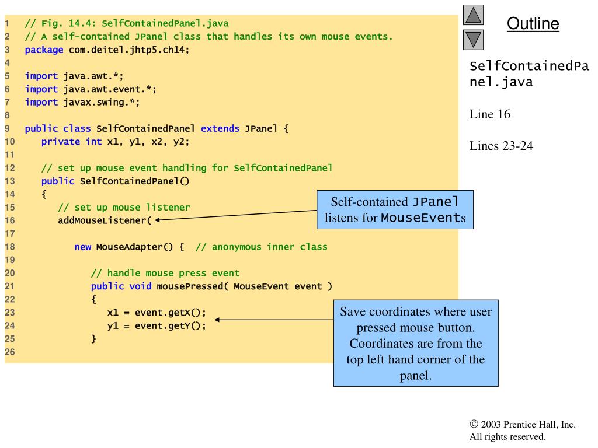Click the mouse event handling comment on line 12
Image resolution: width=598 pixels, height=448 pixels.
[187, 168]
